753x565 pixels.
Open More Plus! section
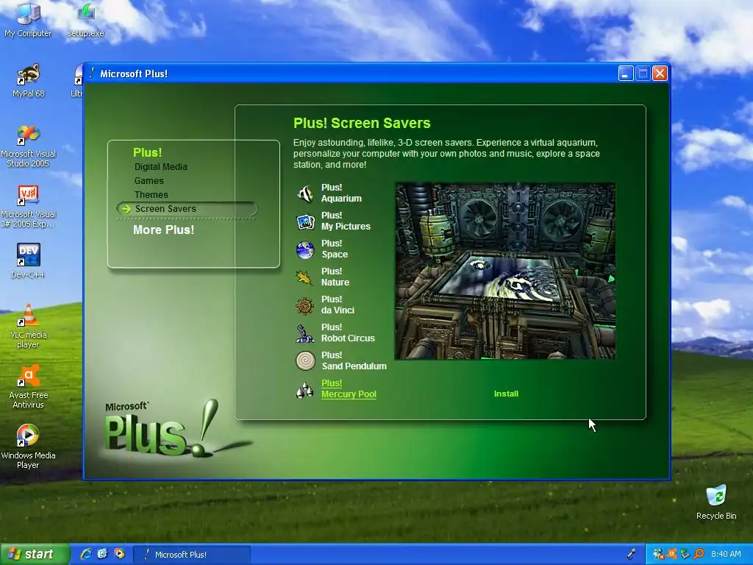click(x=164, y=230)
